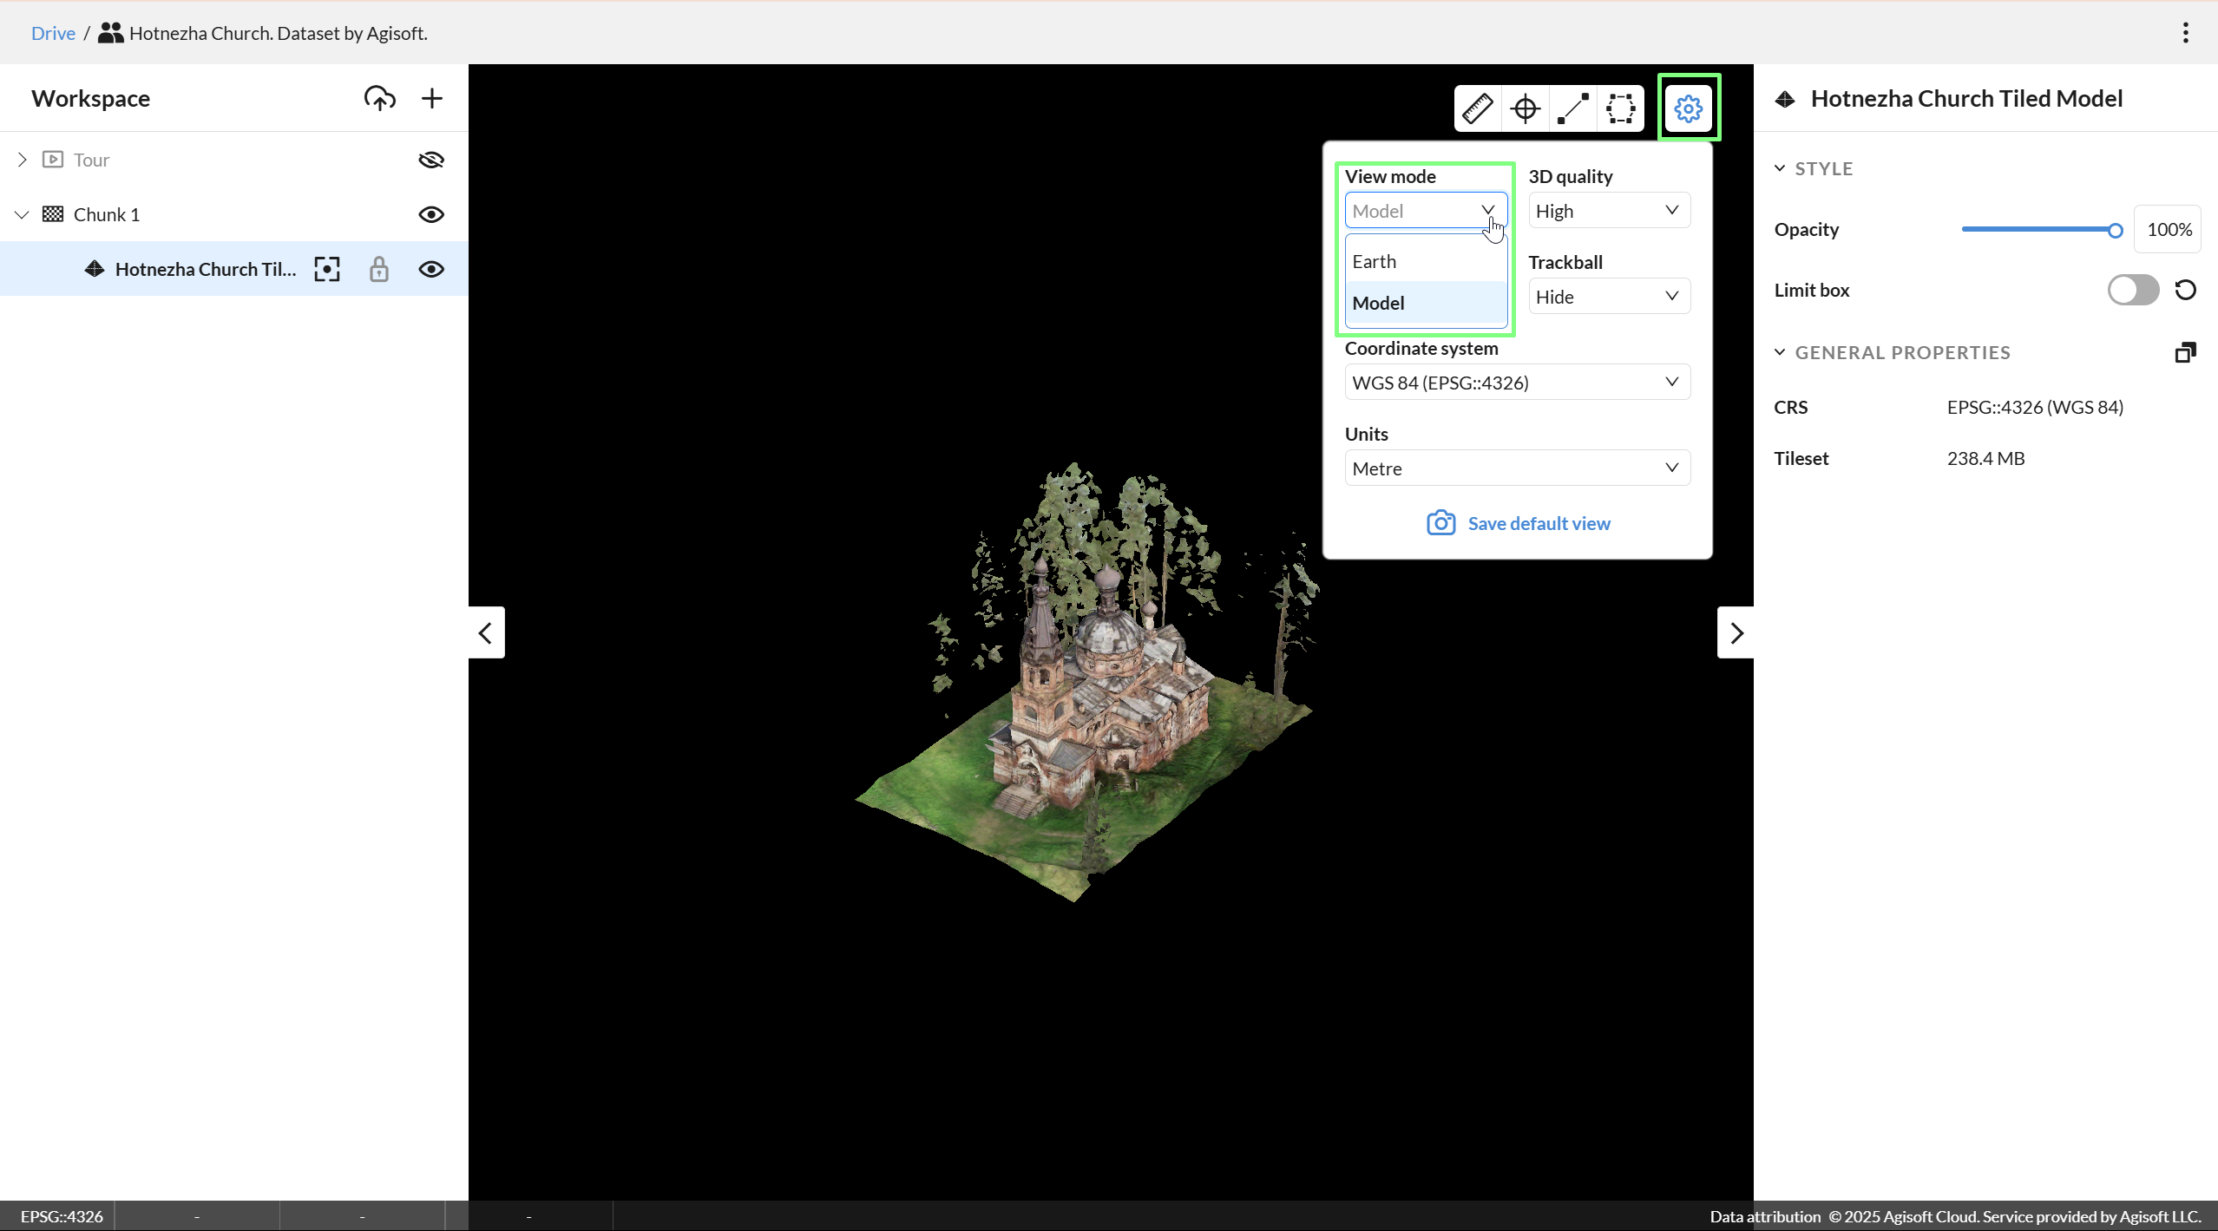Image resolution: width=2218 pixels, height=1231 pixels.
Task: Toggle the Limit box switch
Action: [2133, 290]
